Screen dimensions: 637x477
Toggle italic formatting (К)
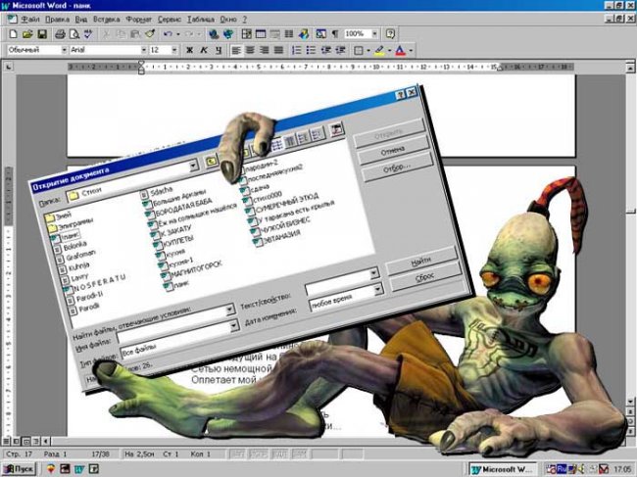click(x=204, y=50)
